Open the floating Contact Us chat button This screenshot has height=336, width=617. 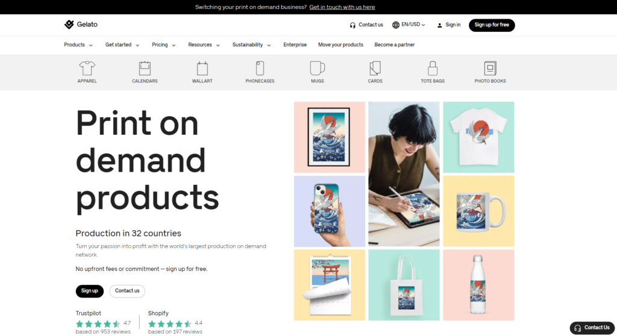592,328
